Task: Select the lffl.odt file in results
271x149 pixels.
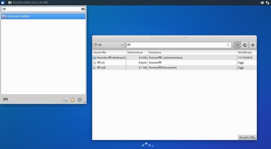Action: click(101, 68)
